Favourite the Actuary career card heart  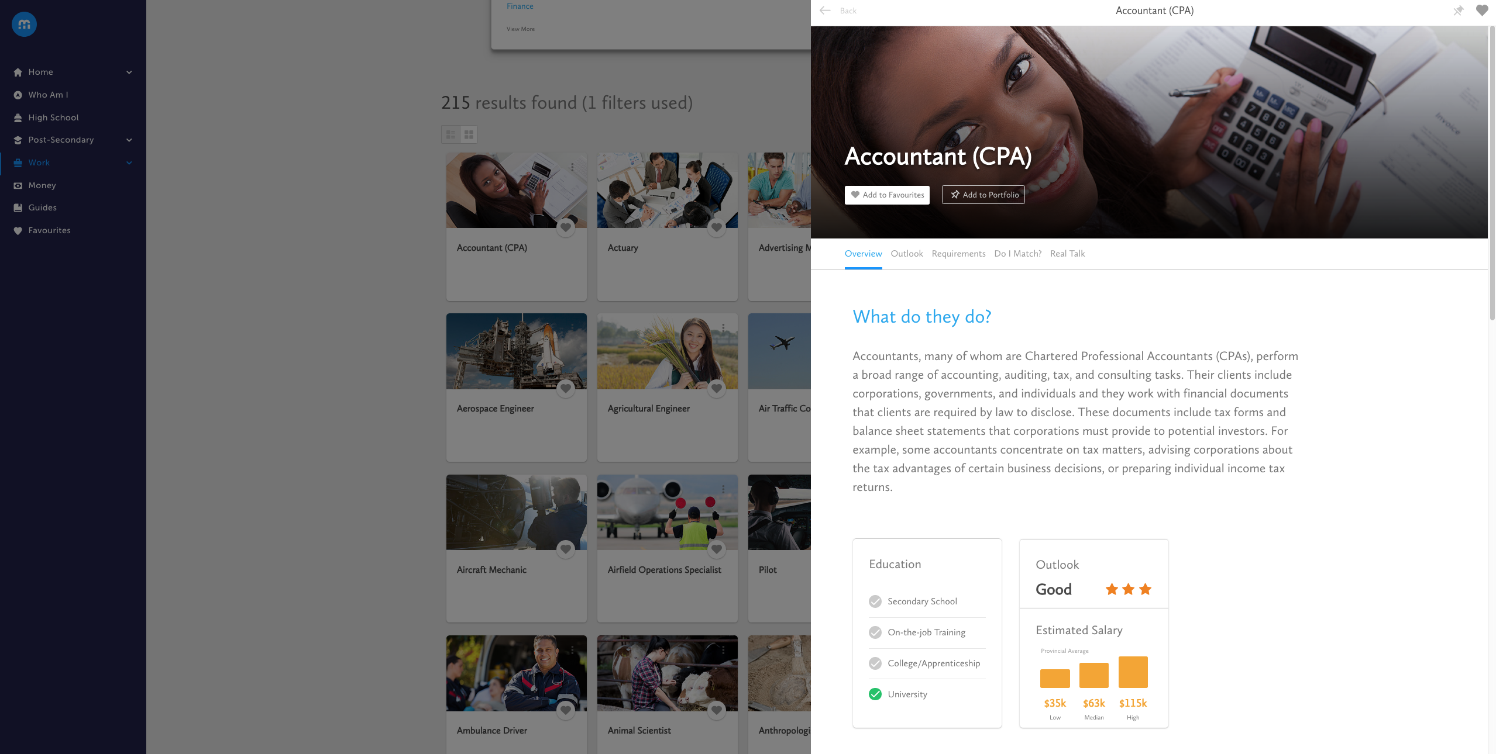pos(716,227)
